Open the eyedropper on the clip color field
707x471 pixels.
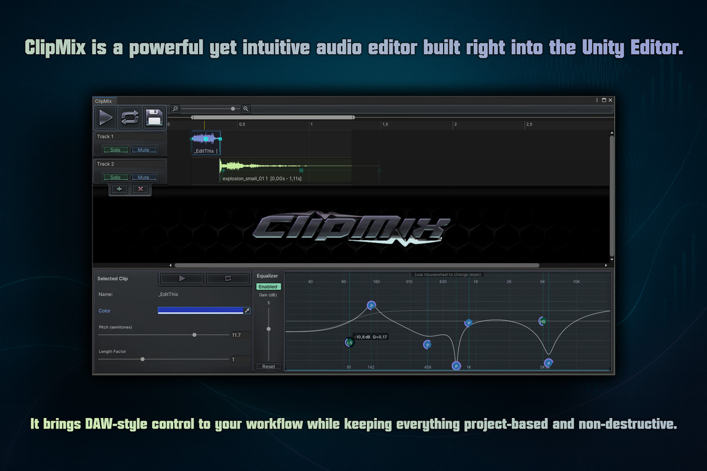(x=248, y=310)
